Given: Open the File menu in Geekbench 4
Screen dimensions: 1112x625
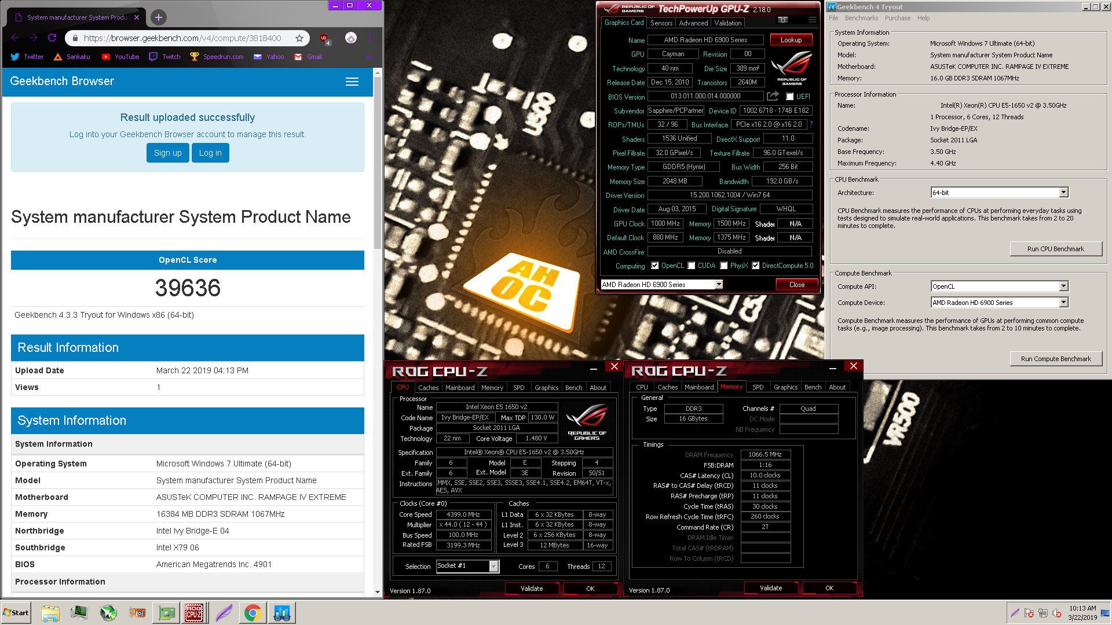Looking at the screenshot, I should 833,18.
